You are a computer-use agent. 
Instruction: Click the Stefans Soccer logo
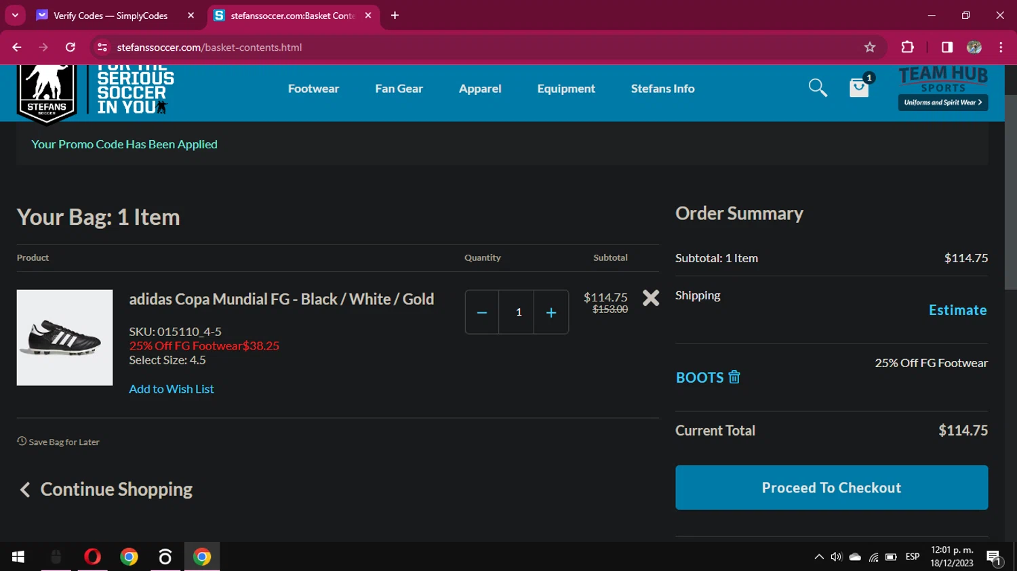tap(47, 93)
